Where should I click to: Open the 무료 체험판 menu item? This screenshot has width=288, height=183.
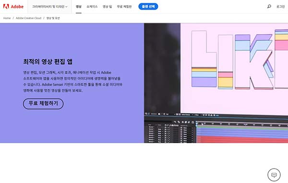click(124, 7)
